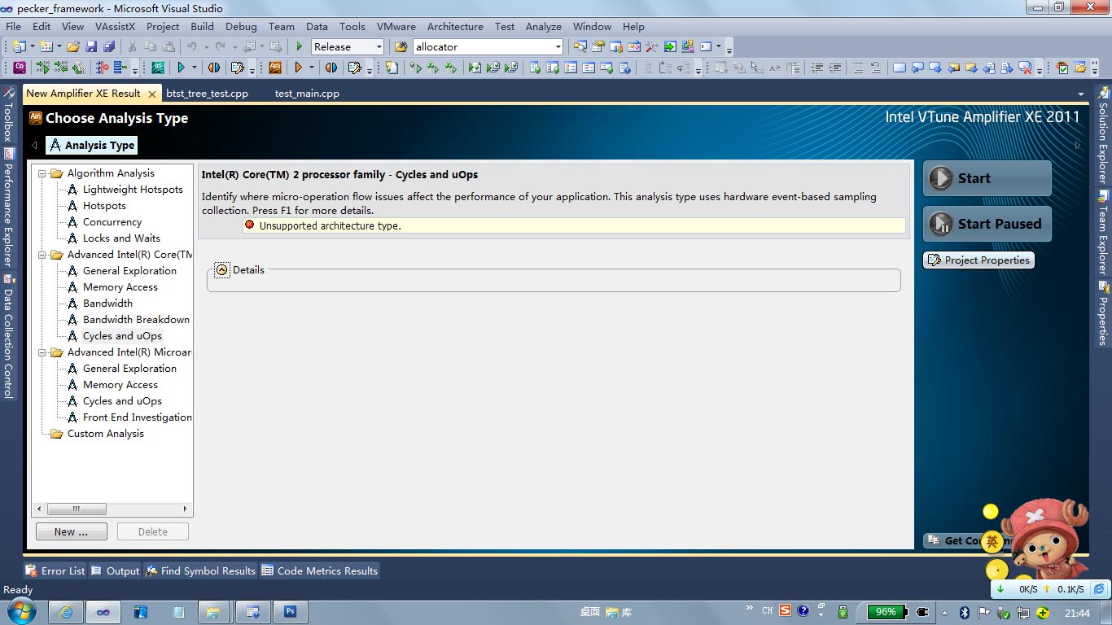Click the Amplifier XE 'Am' toolbar icon

click(275, 68)
